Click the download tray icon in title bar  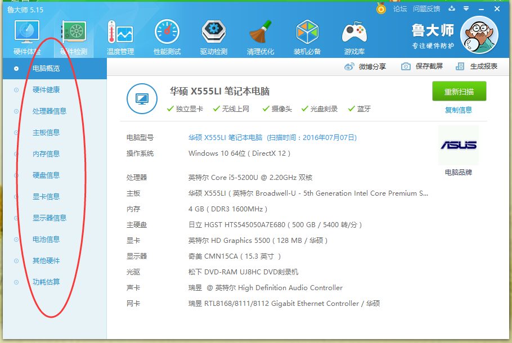452,8
